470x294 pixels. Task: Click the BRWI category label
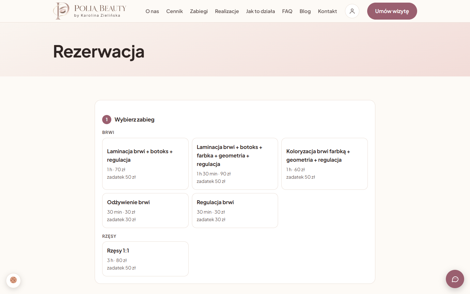[x=108, y=132]
